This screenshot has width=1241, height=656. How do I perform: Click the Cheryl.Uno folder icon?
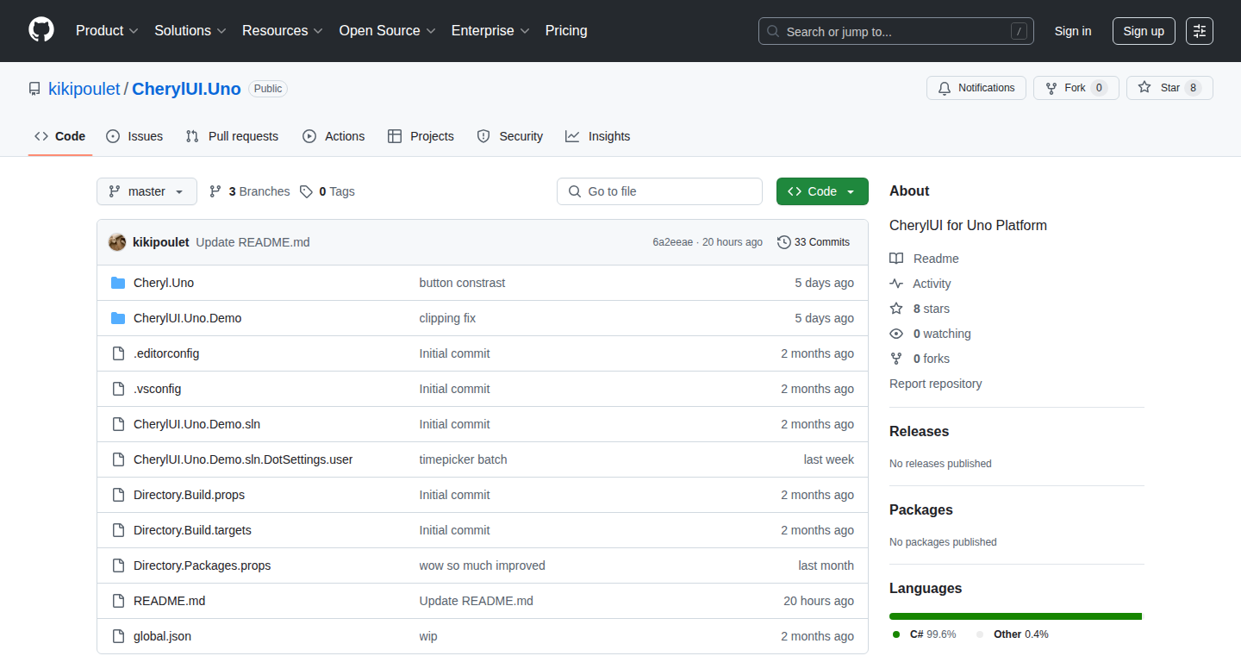[x=118, y=283]
